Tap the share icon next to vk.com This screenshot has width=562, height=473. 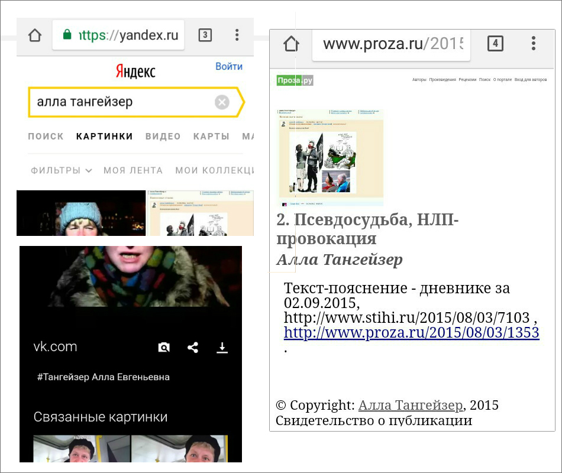pos(193,347)
